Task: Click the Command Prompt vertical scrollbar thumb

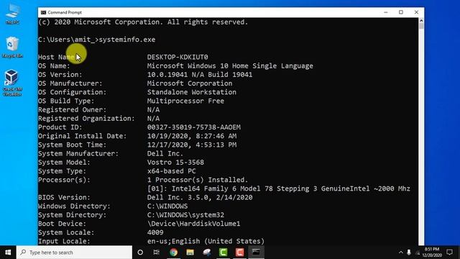Action: click(x=421, y=26)
